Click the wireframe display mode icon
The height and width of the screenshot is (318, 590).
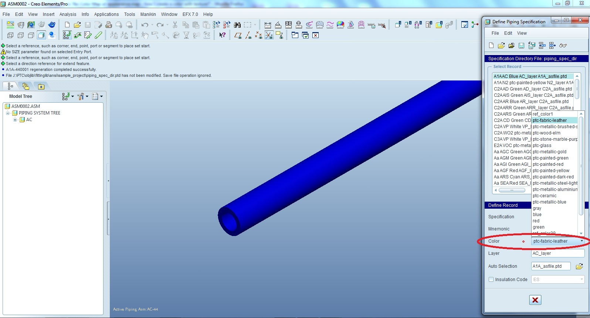click(10, 35)
